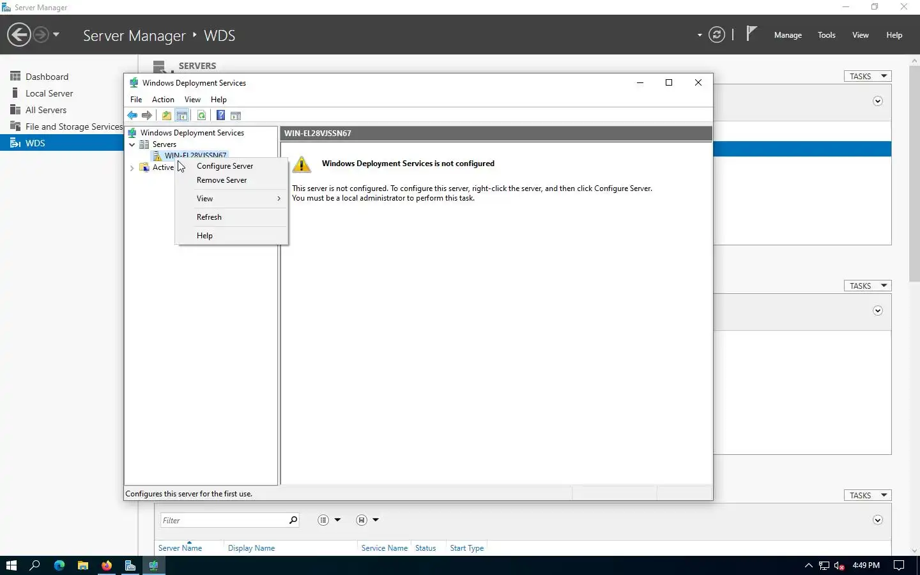Open the Action Center notification icon
This screenshot has width=920, height=575.
click(899, 565)
